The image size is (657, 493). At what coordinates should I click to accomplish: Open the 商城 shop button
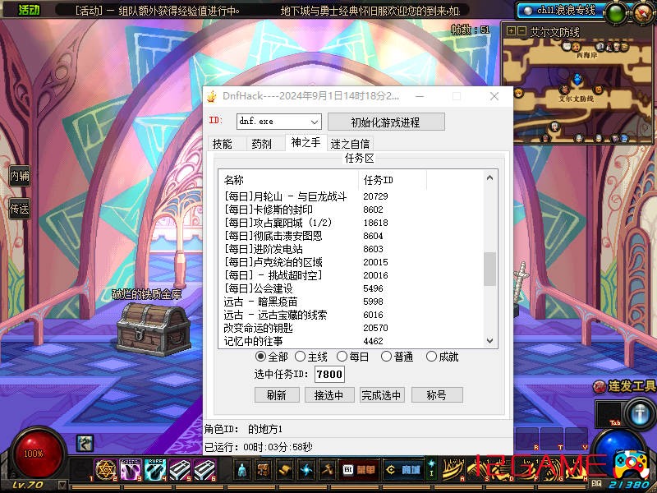[x=402, y=470]
